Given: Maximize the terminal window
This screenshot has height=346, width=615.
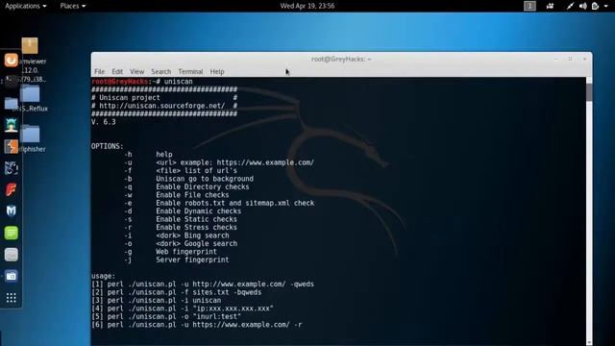Looking at the screenshot, I should 570,59.
